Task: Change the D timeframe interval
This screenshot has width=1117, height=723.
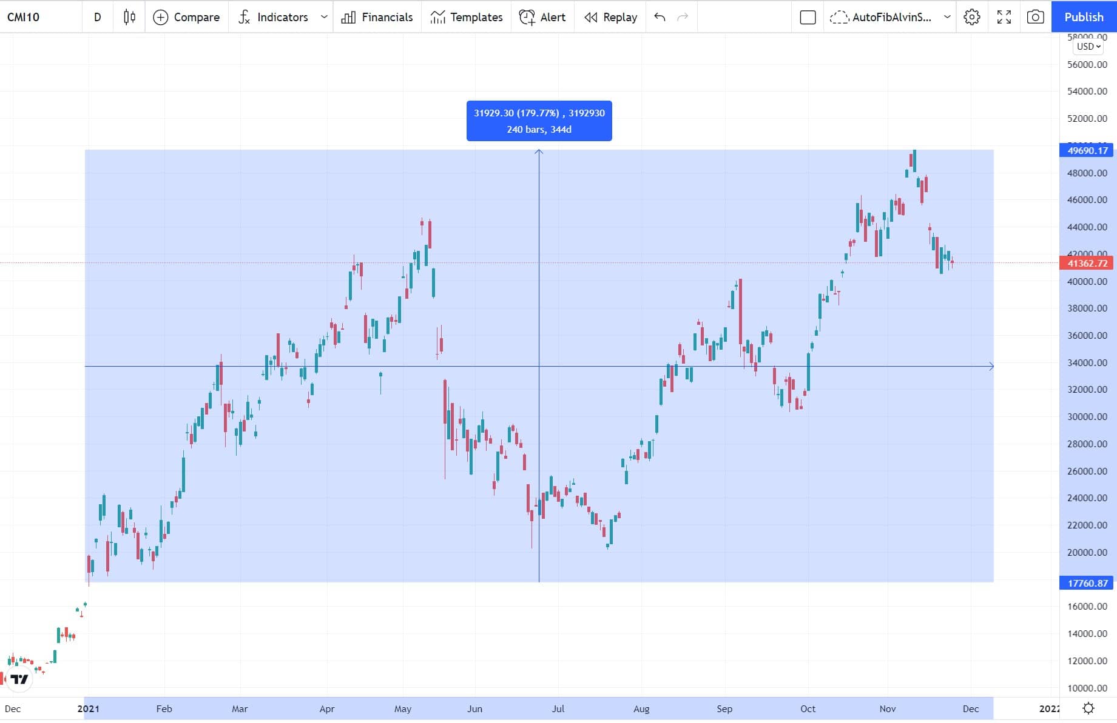Action: pos(97,17)
